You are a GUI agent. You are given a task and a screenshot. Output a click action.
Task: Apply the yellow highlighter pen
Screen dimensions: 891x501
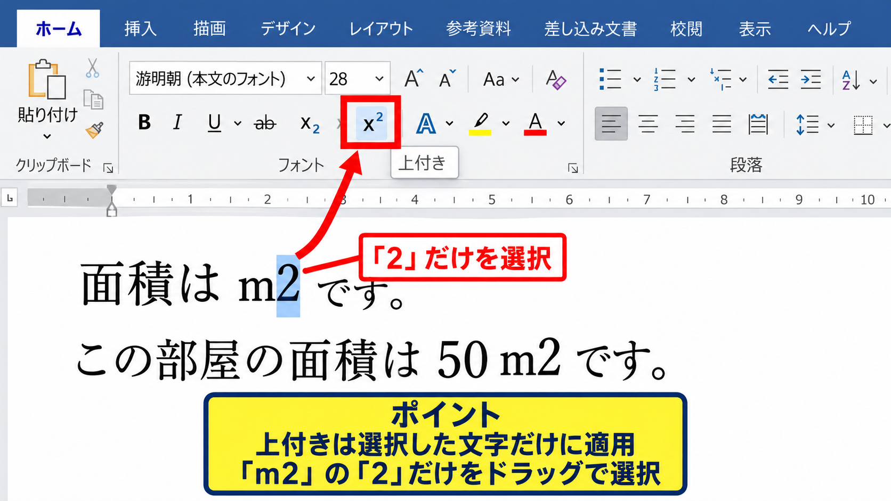tap(480, 124)
